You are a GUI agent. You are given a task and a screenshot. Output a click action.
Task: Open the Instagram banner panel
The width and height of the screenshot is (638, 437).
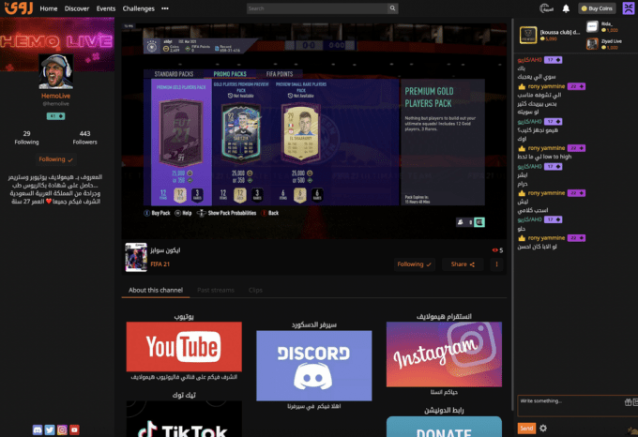[x=444, y=354]
